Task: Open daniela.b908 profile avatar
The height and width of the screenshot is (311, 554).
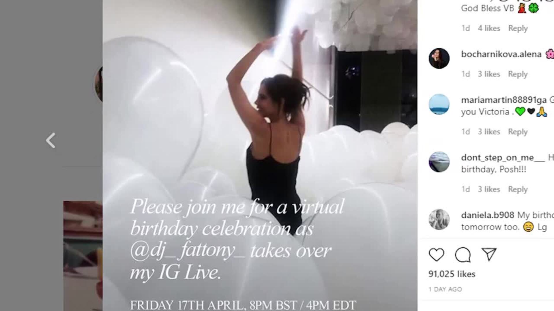Action: 439,219
